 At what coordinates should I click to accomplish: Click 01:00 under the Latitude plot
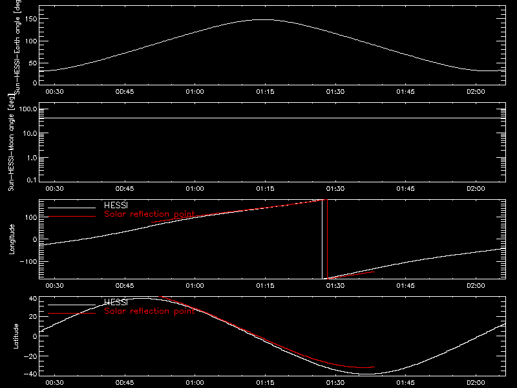click(x=195, y=383)
